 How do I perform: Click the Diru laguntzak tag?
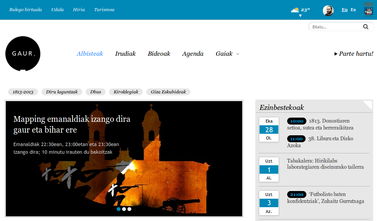click(x=62, y=92)
